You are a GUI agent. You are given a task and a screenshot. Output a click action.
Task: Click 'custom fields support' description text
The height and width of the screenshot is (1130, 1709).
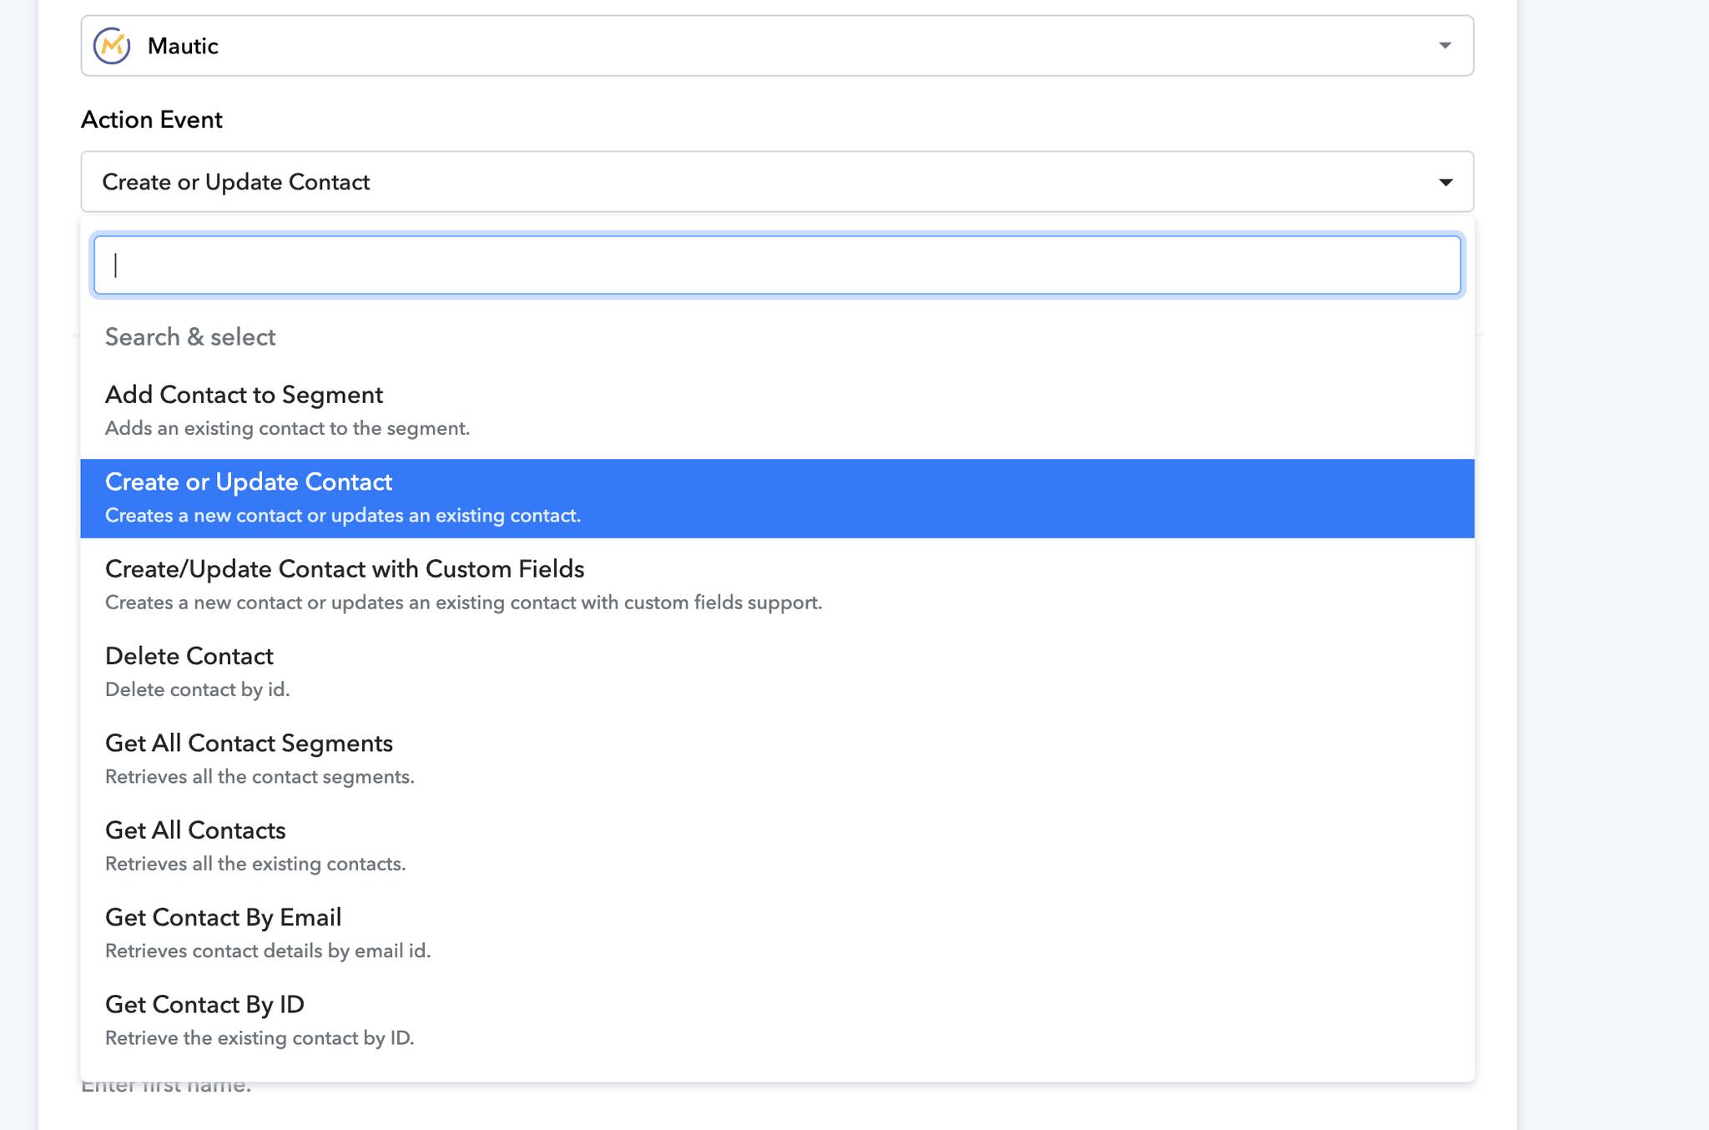tap(723, 603)
